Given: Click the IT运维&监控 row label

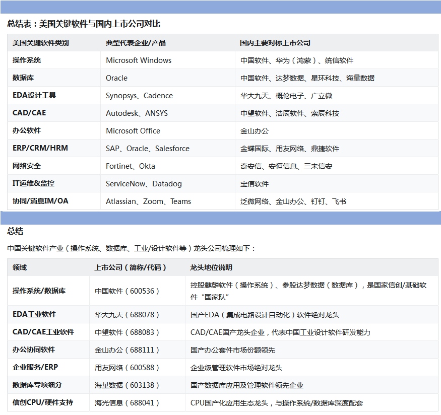Looking at the screenshot, I should [33, 183].
